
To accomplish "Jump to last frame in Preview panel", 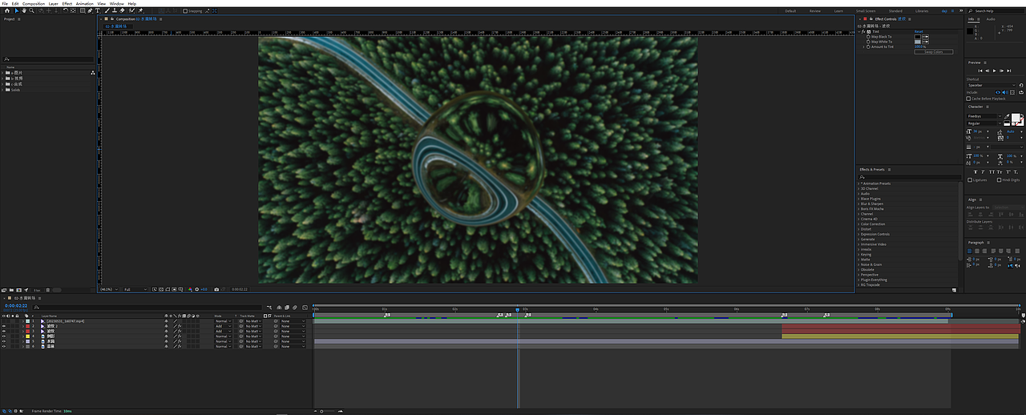I will 1009,71.
